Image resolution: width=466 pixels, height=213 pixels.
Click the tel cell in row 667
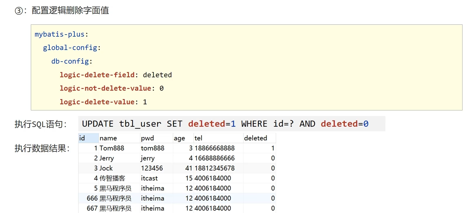(218, 208)
